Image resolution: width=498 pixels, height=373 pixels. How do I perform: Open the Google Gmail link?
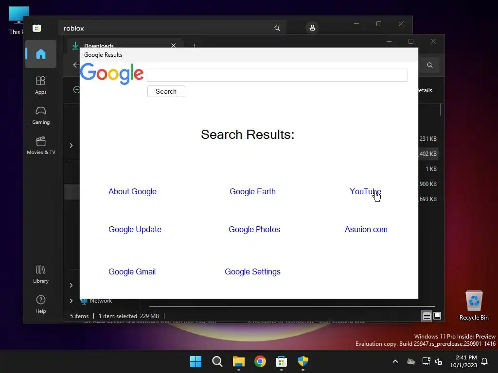pyautogui.click(x=132, y=272)
